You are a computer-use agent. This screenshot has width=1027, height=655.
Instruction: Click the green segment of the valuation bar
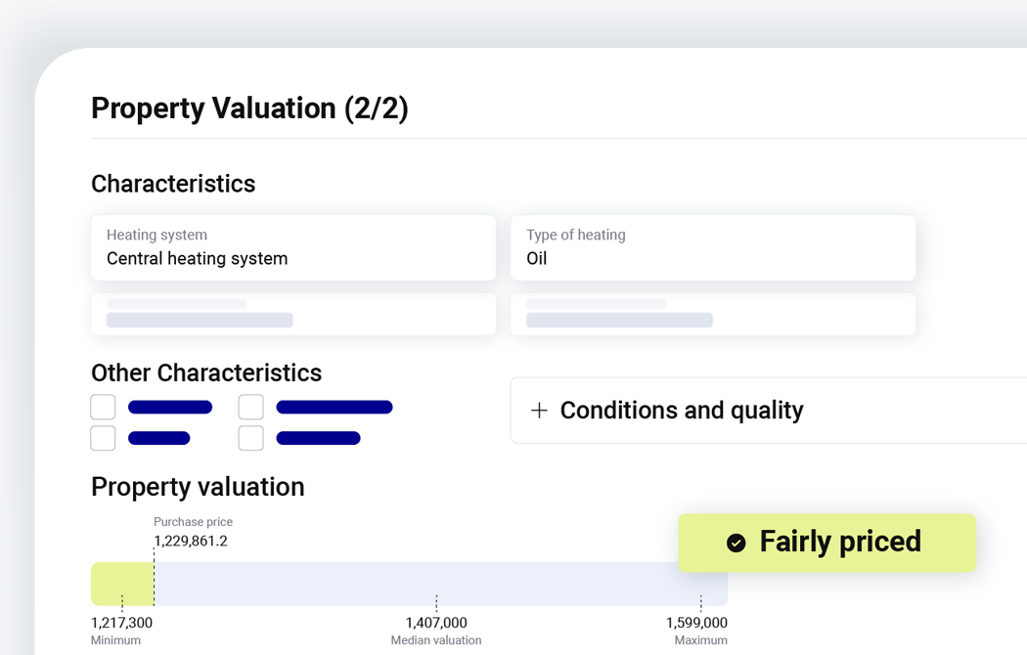[122, 584]
